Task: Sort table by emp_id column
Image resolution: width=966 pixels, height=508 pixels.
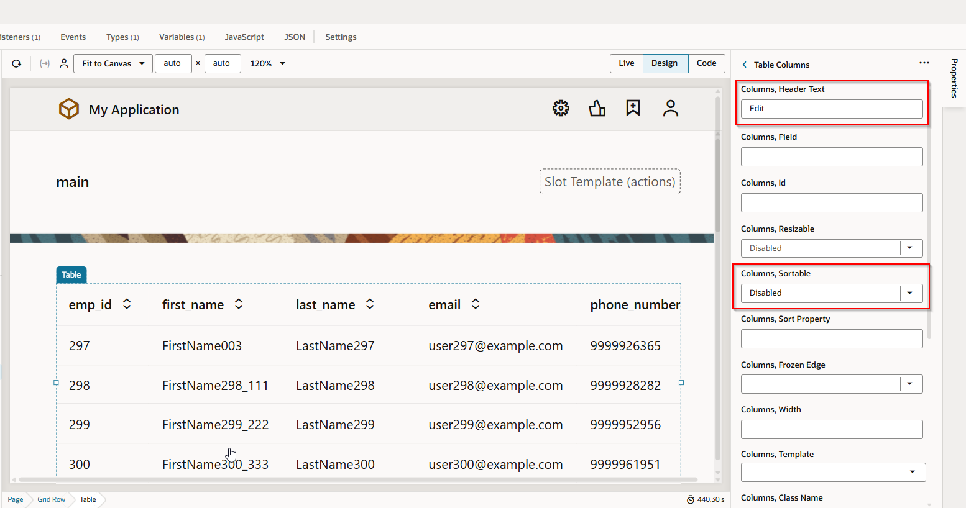Action: [127, 304]
